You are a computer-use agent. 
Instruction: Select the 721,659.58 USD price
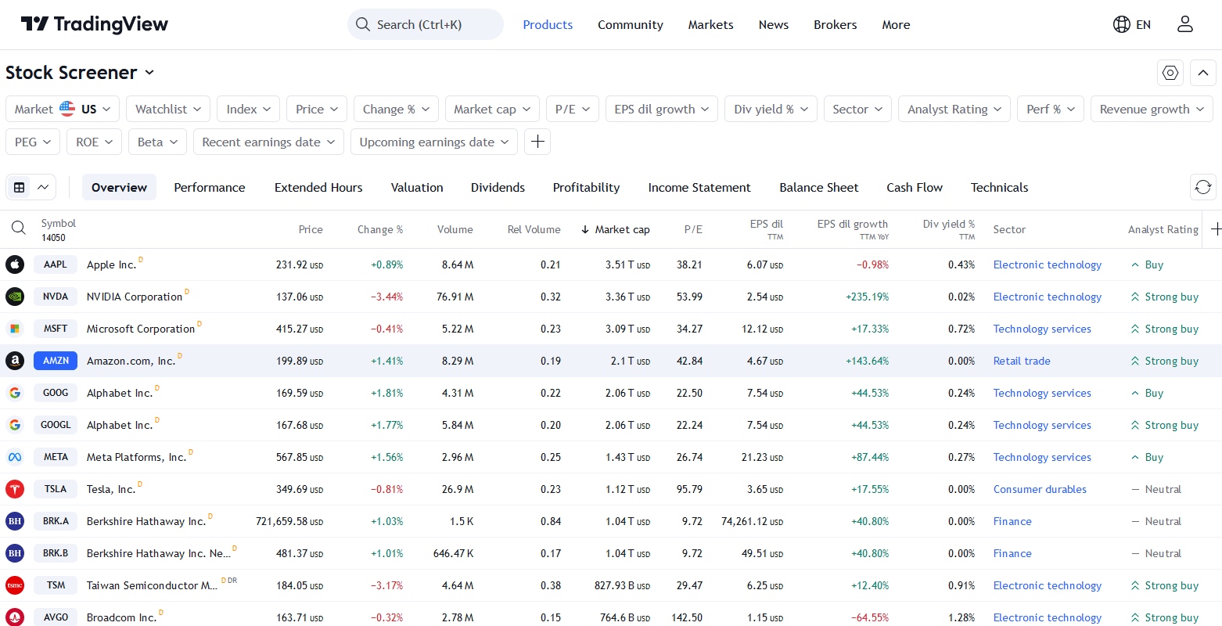tap(289, 521)
